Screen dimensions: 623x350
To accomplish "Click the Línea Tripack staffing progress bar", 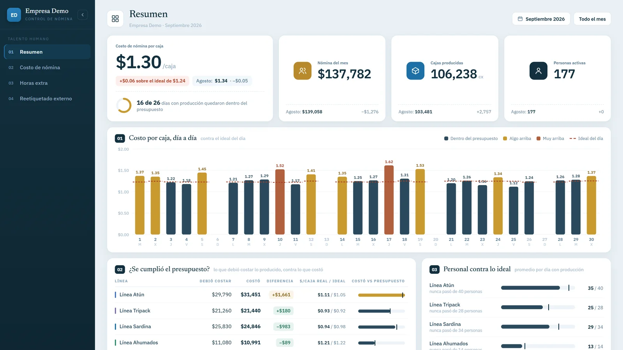I will pos(538,307).
